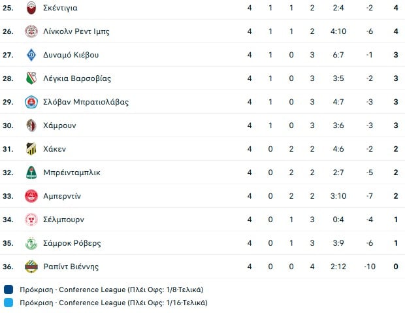Open the Σάμροκ Ρόβερς team page
The height and width of the screenshot is (313, 405).
point(73,243)
